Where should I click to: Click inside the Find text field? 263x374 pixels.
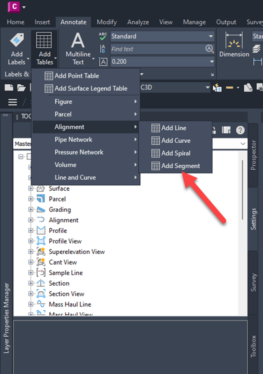point(158,49)
